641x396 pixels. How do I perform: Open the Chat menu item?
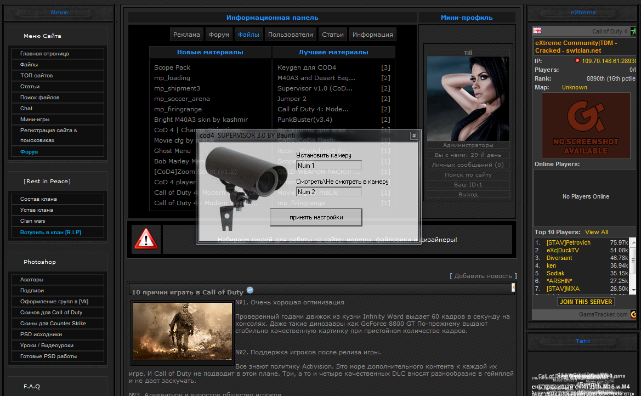pos(57,109)
